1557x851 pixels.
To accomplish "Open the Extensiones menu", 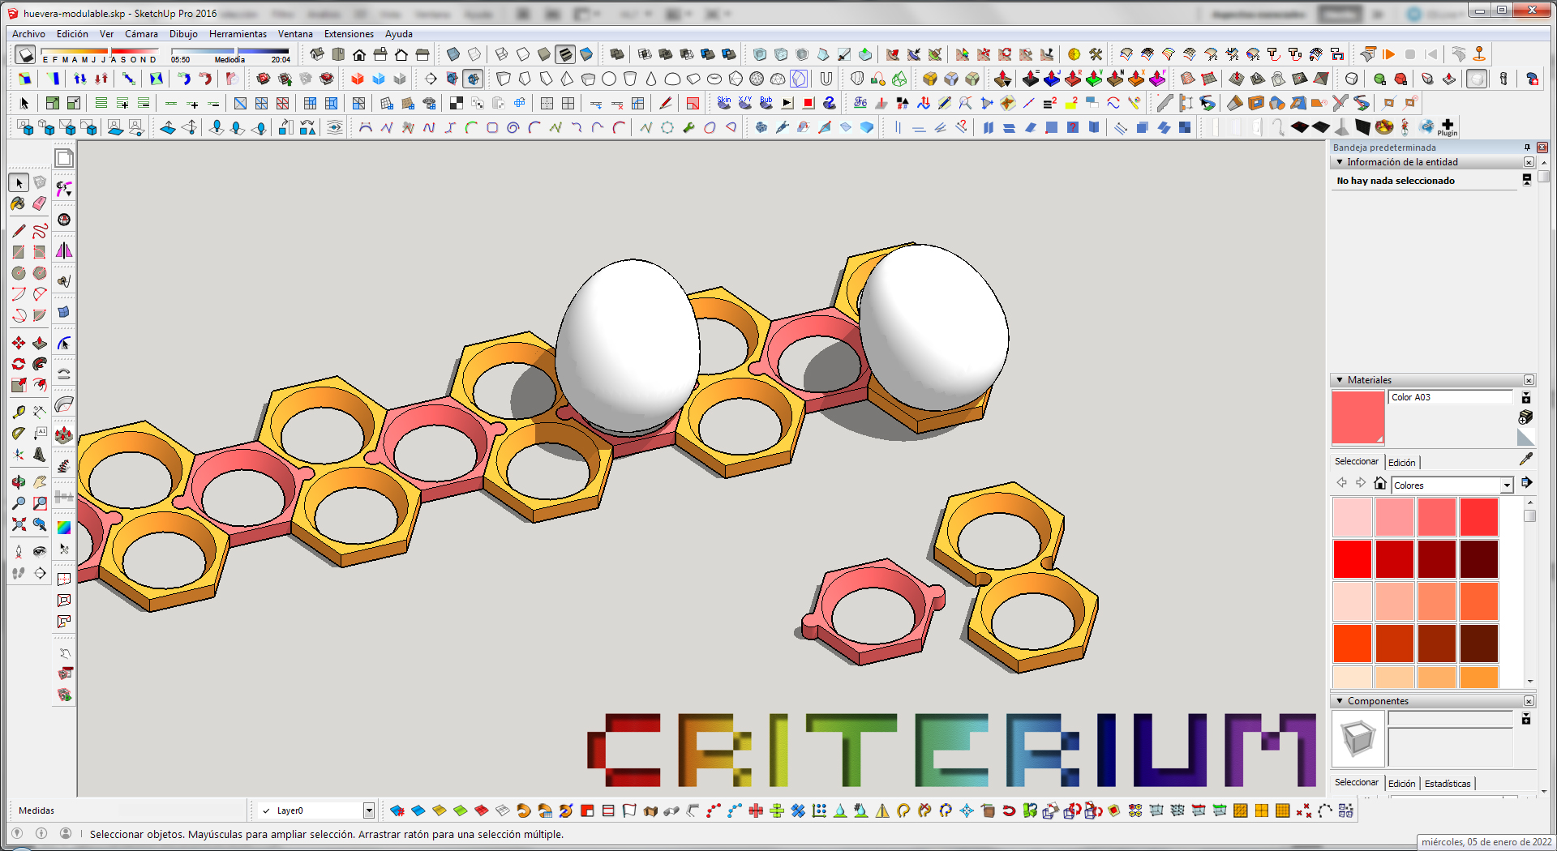I will tap(349, 34).
